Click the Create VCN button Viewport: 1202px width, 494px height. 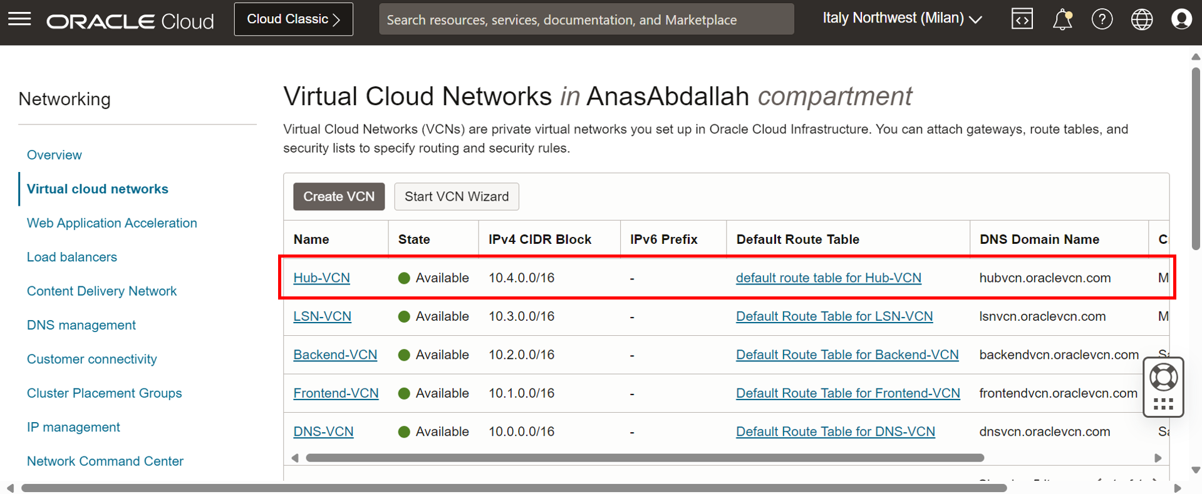coord(339,196)
